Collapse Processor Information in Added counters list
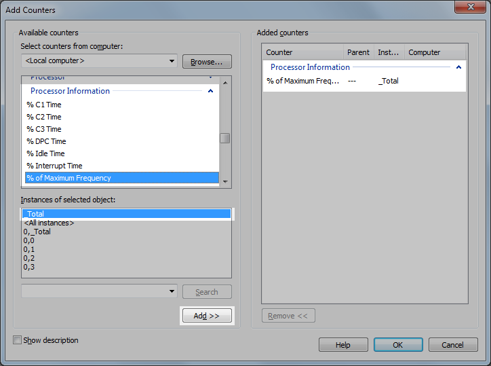The width and height of the screenshot is (491, 366). pyautogui.click(x=459, y=67)
